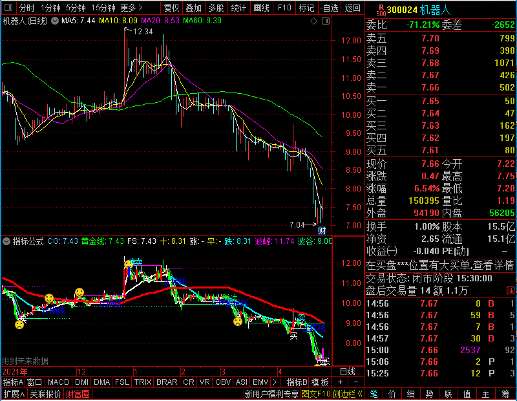Click the 买一 7.65 bid row
Viewport: 517px width, 401px height.
point(441,101)
